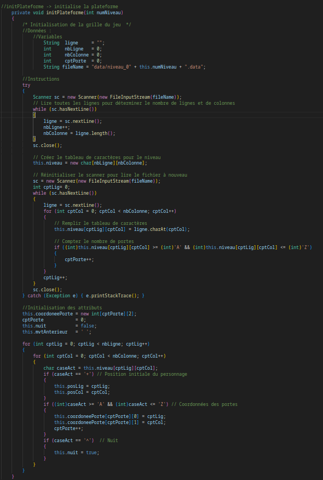Click the "try" keyword
Viewport: 323px width, 480px height.
coord(26,85)
